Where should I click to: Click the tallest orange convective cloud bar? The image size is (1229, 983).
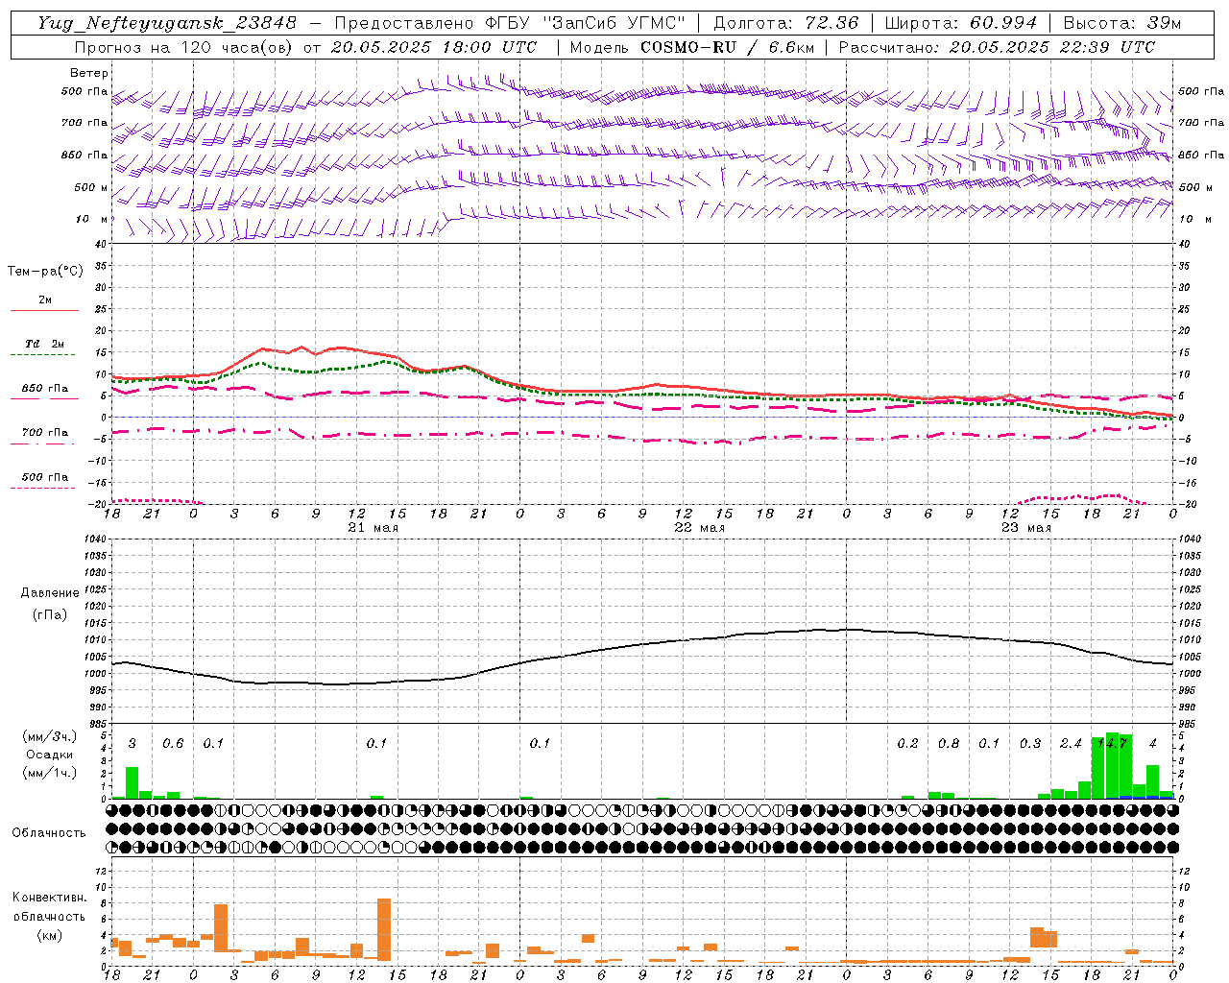coord(384,929)
